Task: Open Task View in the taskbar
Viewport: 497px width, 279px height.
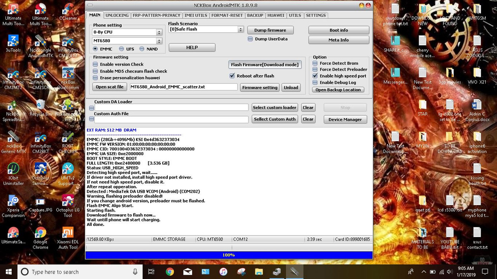Action: [151, 272]
